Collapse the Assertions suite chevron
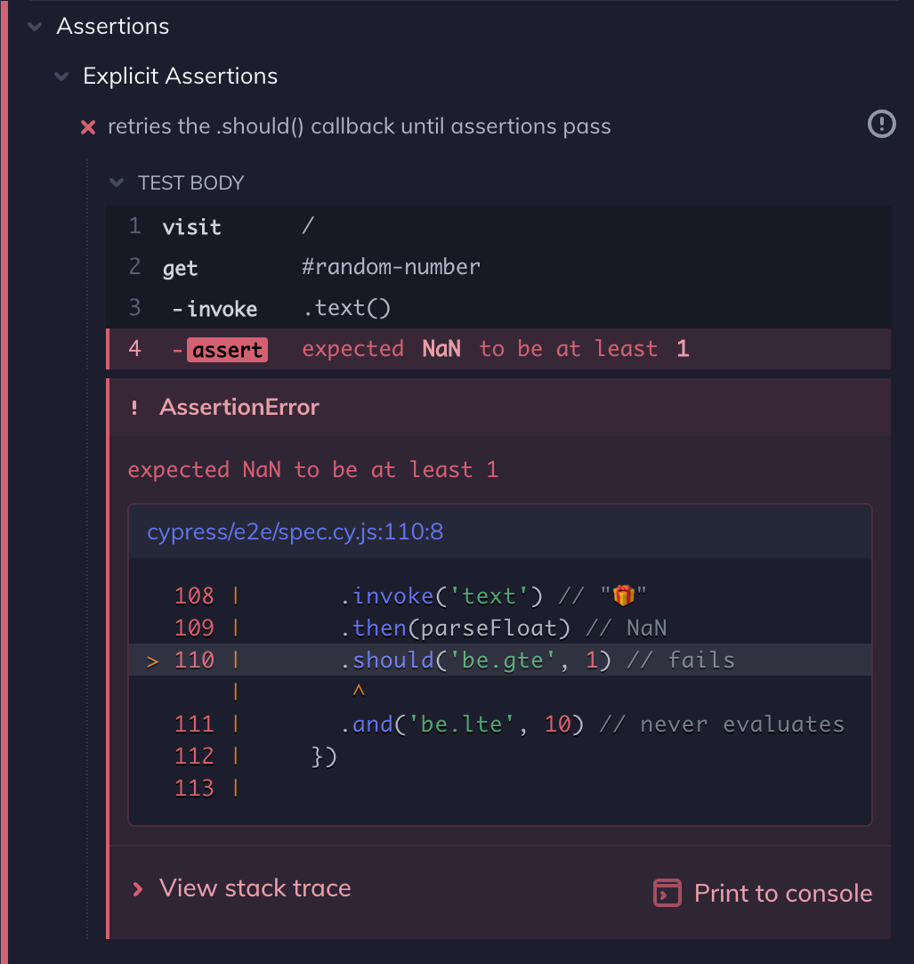 (x=35, y=27)
